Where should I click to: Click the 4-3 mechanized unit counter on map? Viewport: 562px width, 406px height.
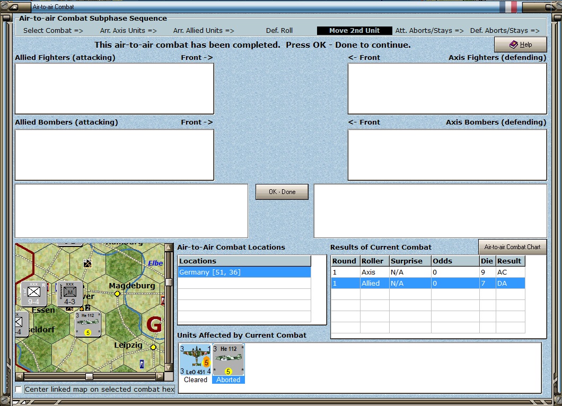pos(69,294)
